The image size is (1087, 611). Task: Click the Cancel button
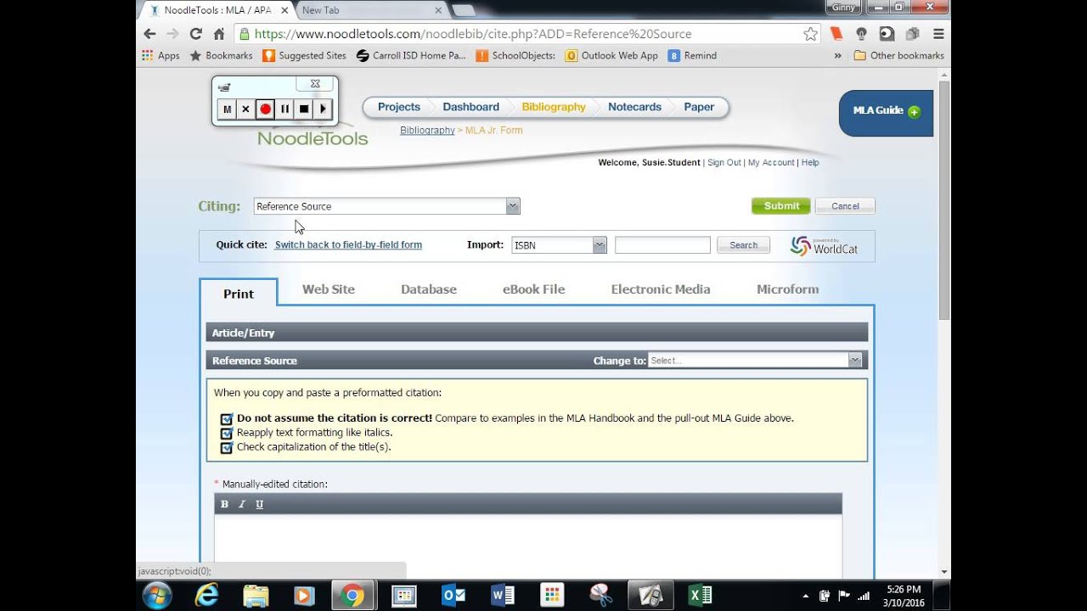click(x=845, y=206)
